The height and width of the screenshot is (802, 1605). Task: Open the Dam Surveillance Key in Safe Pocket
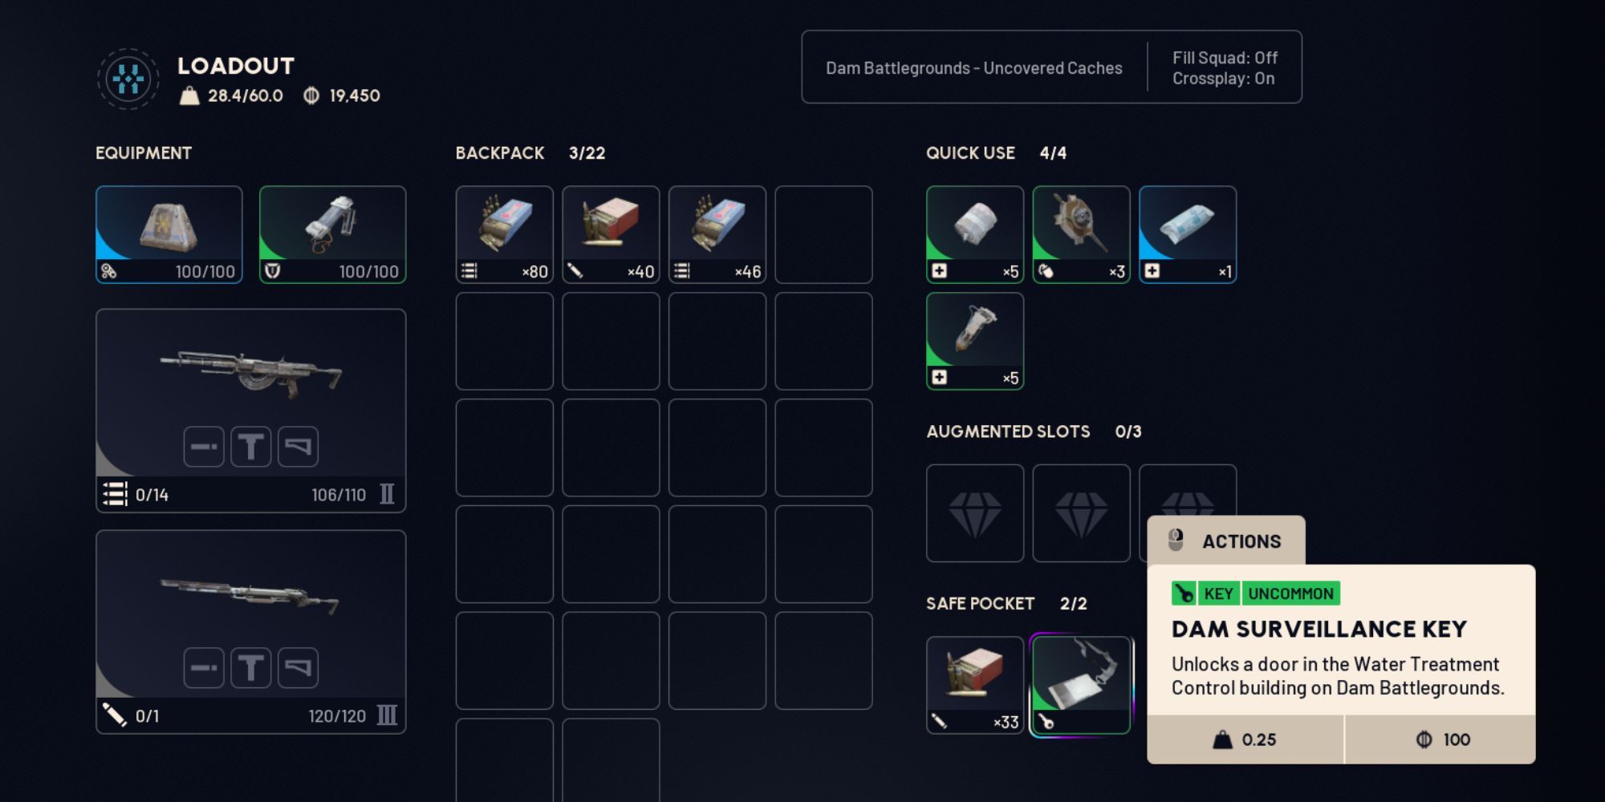pyautogui.click(x=1081, y=685)
